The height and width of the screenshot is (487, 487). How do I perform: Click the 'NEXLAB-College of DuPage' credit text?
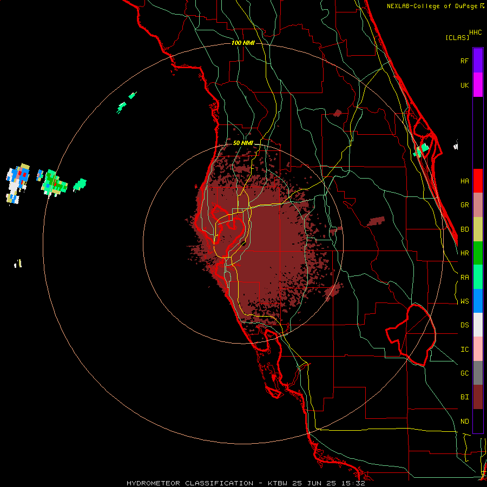point(432,6)
